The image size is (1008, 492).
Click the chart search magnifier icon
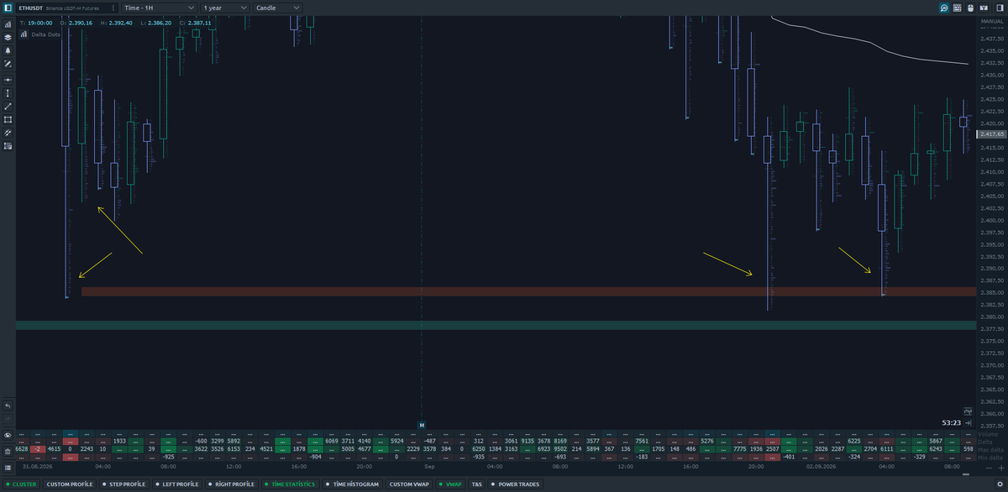pyautogui.click(x=944, y=8)
